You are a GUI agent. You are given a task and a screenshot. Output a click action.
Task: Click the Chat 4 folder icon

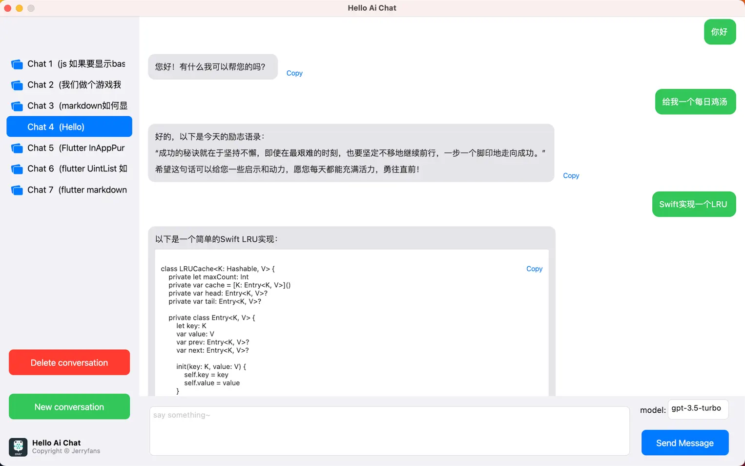[17, 127]
